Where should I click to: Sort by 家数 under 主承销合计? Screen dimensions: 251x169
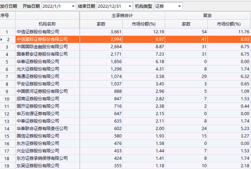(101, 24)
